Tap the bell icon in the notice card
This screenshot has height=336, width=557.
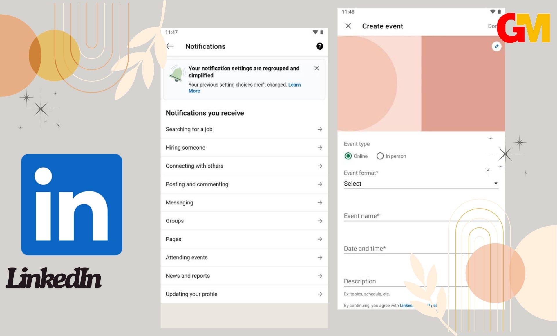[177, 73]
